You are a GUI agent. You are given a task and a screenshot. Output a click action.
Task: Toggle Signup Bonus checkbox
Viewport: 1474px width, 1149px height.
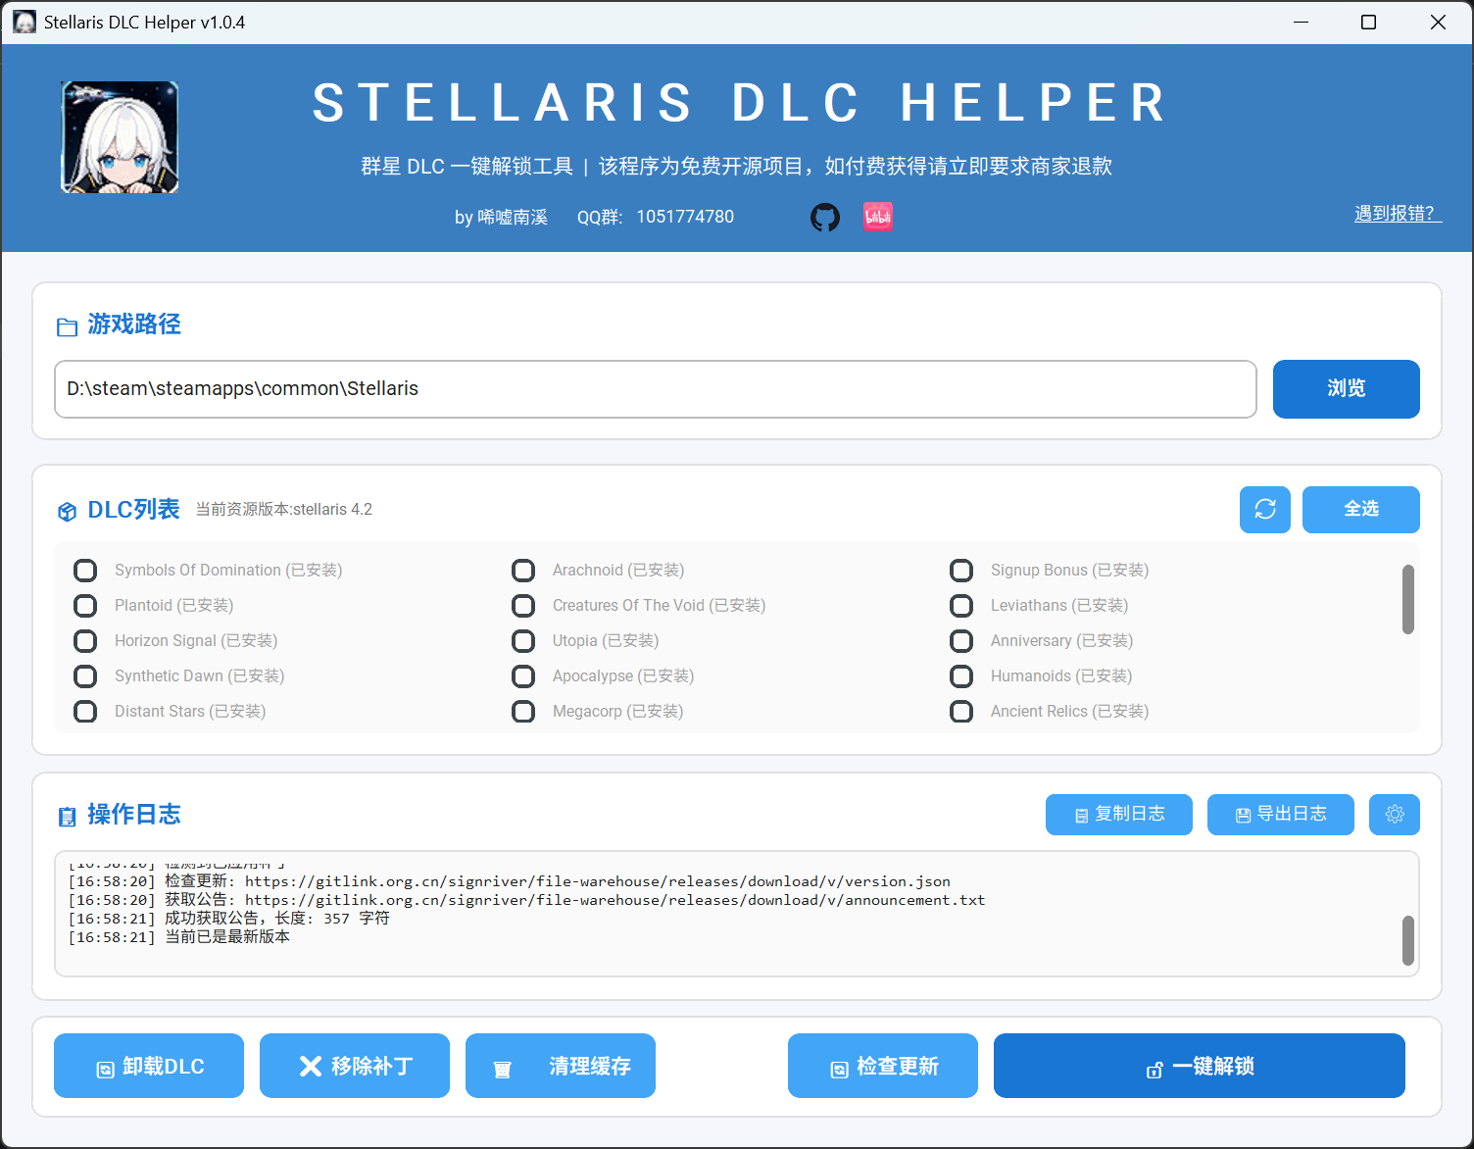(962, 571)
